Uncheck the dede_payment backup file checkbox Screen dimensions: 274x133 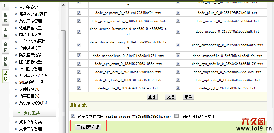[x=79, y=13]
